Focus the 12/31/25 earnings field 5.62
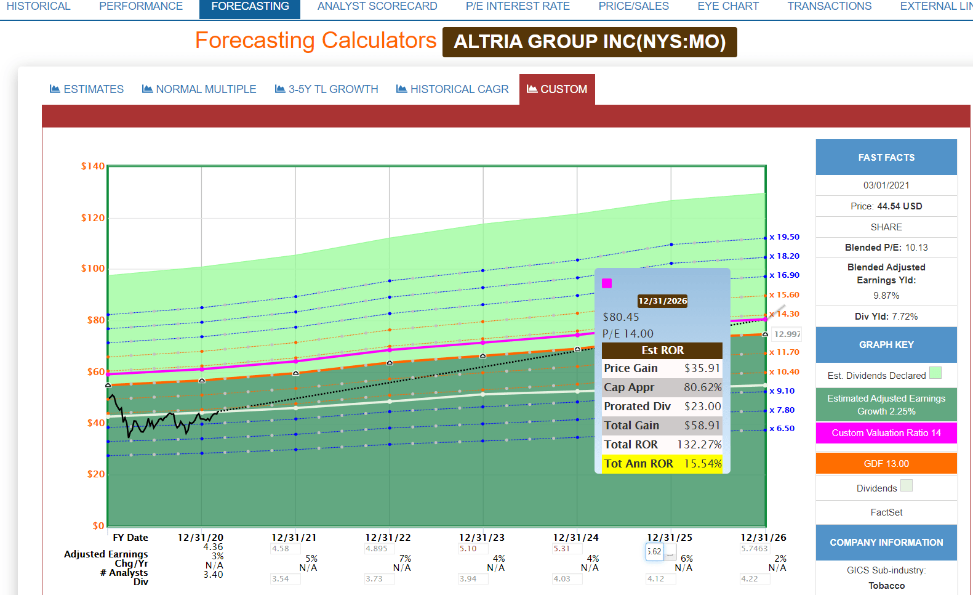 (654, 552)
